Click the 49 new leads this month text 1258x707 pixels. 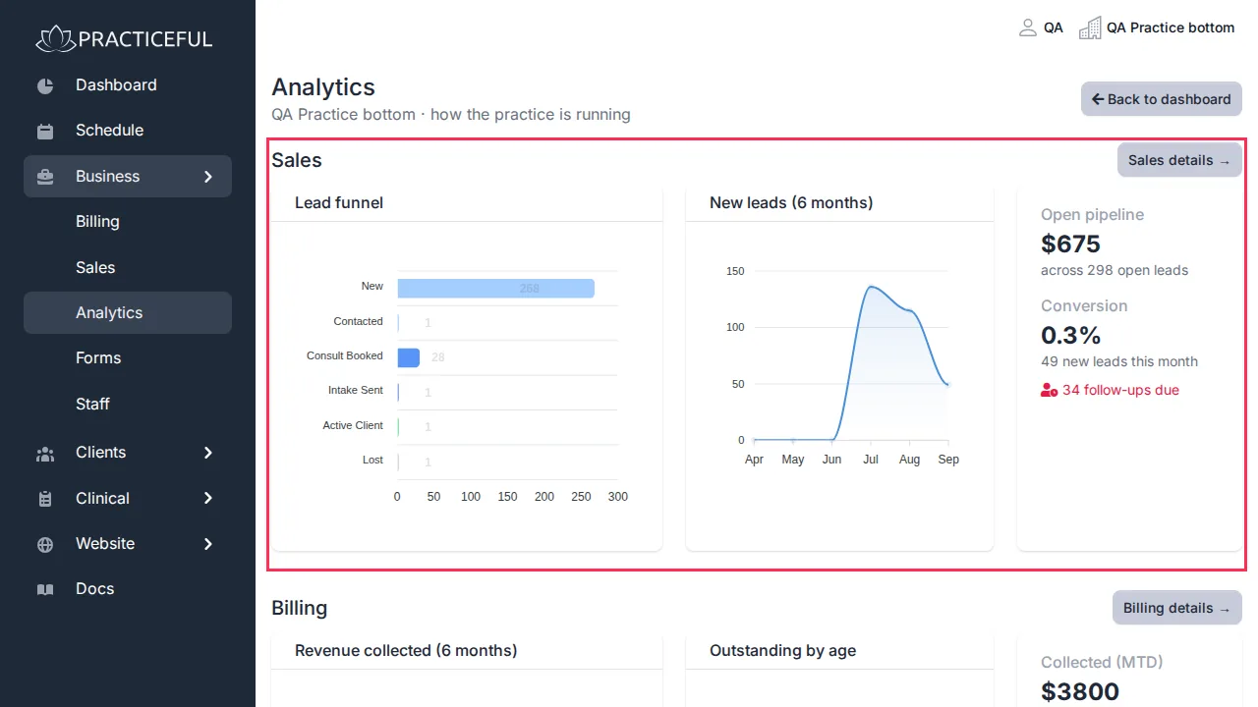tap(1119, 361)
